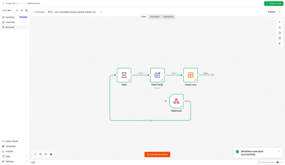The image size is (285, 165).
Task: Click the workflow name title
Action: [x=72, y=12]
